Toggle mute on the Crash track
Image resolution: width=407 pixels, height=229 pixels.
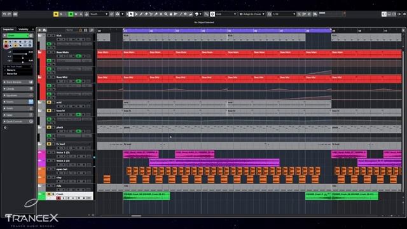click(49, 194)
